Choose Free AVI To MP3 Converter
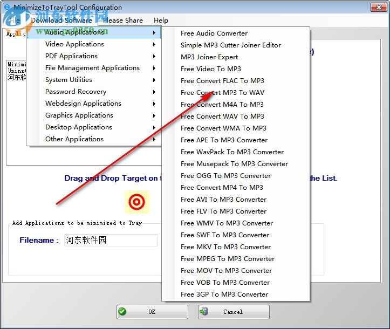Image resolution: width=390 pixels, height=329 pixels. coord(236,200)
